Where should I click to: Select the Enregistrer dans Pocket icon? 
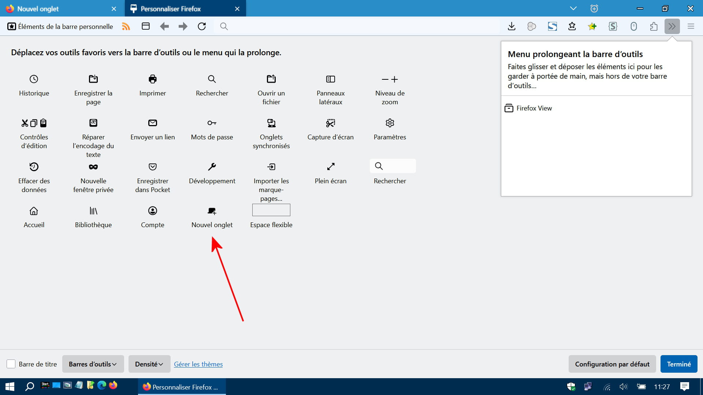[153, 167]
